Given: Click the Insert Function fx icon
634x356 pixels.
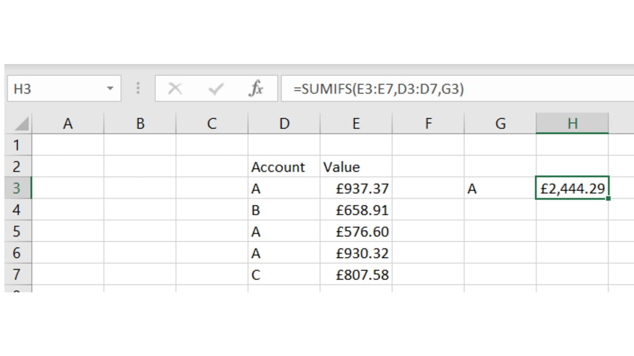Looking at the screenshot, I should [x=256, y=89].
